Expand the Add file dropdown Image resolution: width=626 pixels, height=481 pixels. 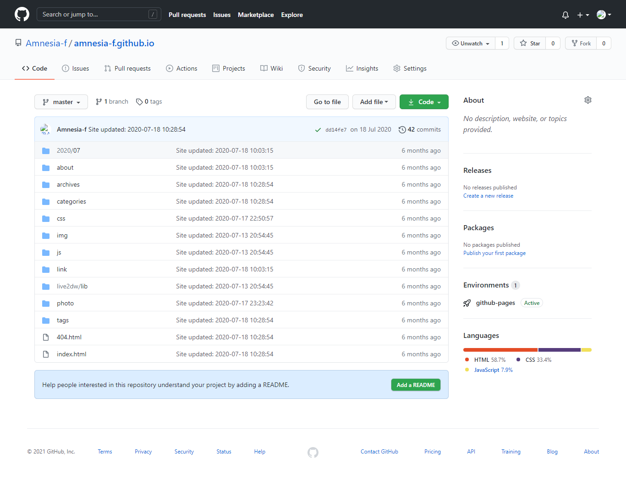coord(374,102)
